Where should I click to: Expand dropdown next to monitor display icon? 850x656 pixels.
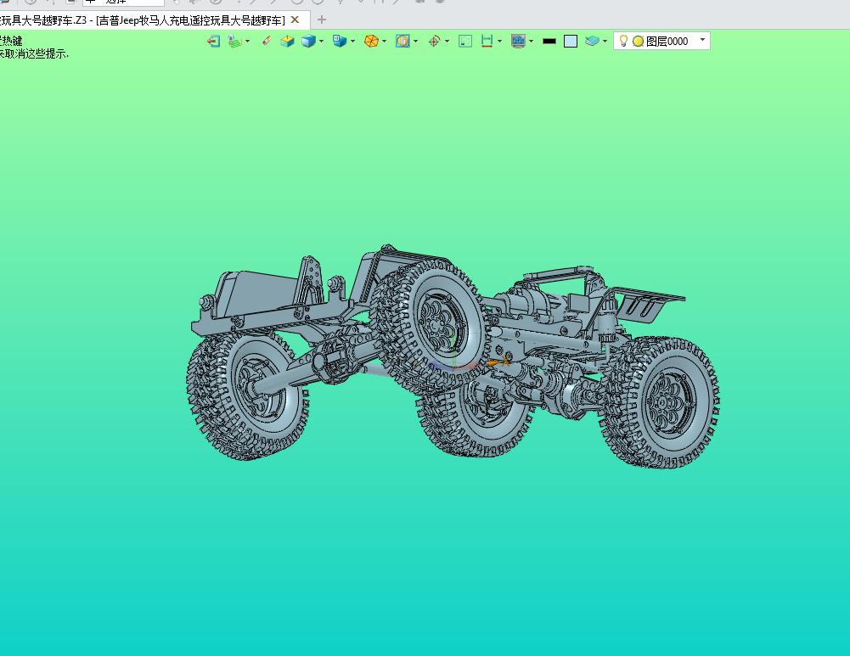coord(532,42)
